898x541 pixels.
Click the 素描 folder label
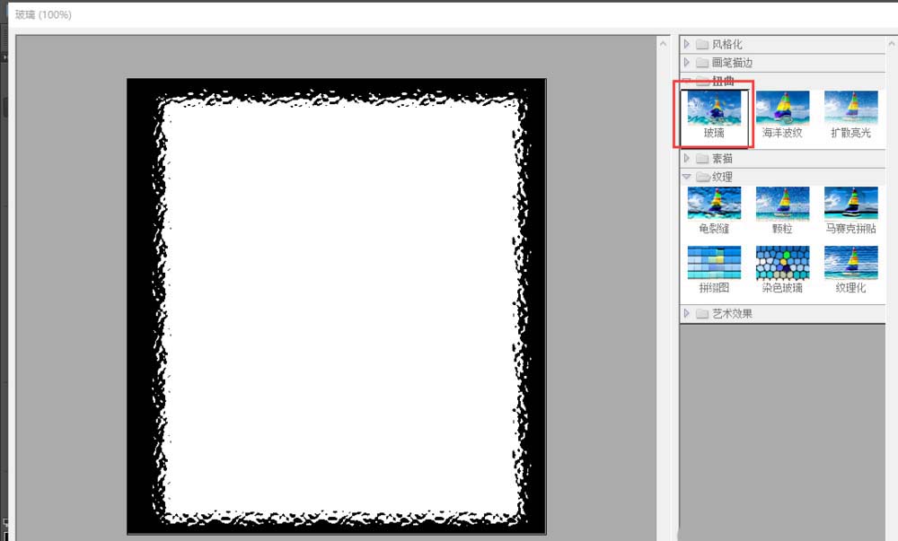(x=722, y=159)
